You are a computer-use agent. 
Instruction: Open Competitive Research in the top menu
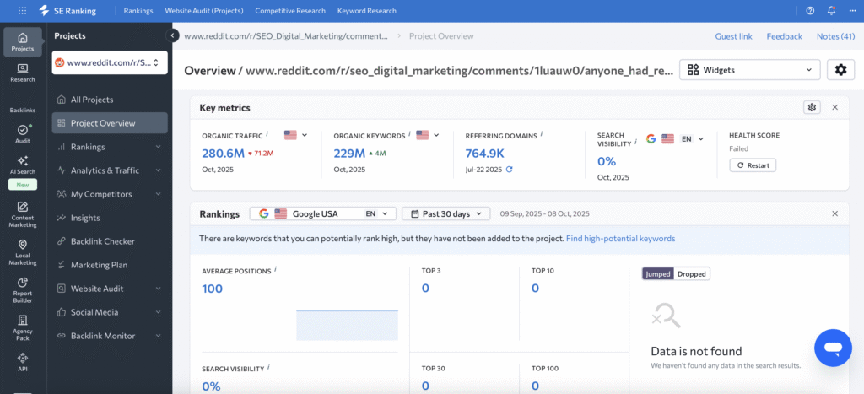click(x=289, y=11)
